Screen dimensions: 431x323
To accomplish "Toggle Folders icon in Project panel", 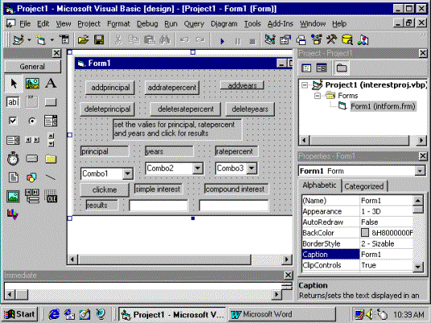I will [342, 68].
